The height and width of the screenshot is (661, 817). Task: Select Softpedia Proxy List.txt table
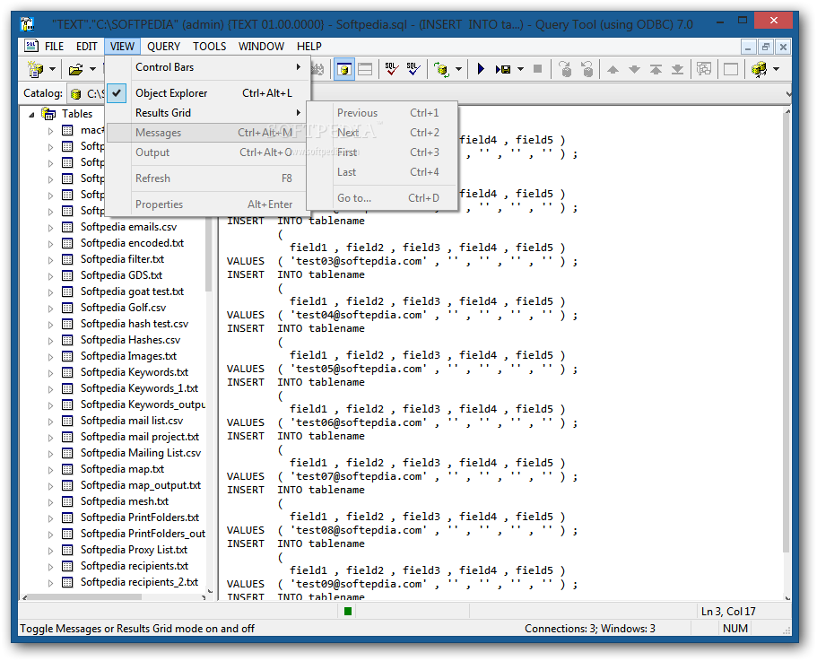[134, 550]
